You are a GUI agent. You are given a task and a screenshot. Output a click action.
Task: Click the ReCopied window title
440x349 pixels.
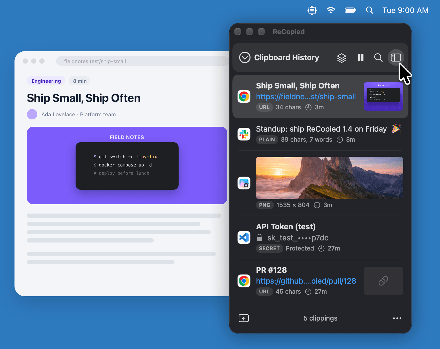tap(289, 32)
